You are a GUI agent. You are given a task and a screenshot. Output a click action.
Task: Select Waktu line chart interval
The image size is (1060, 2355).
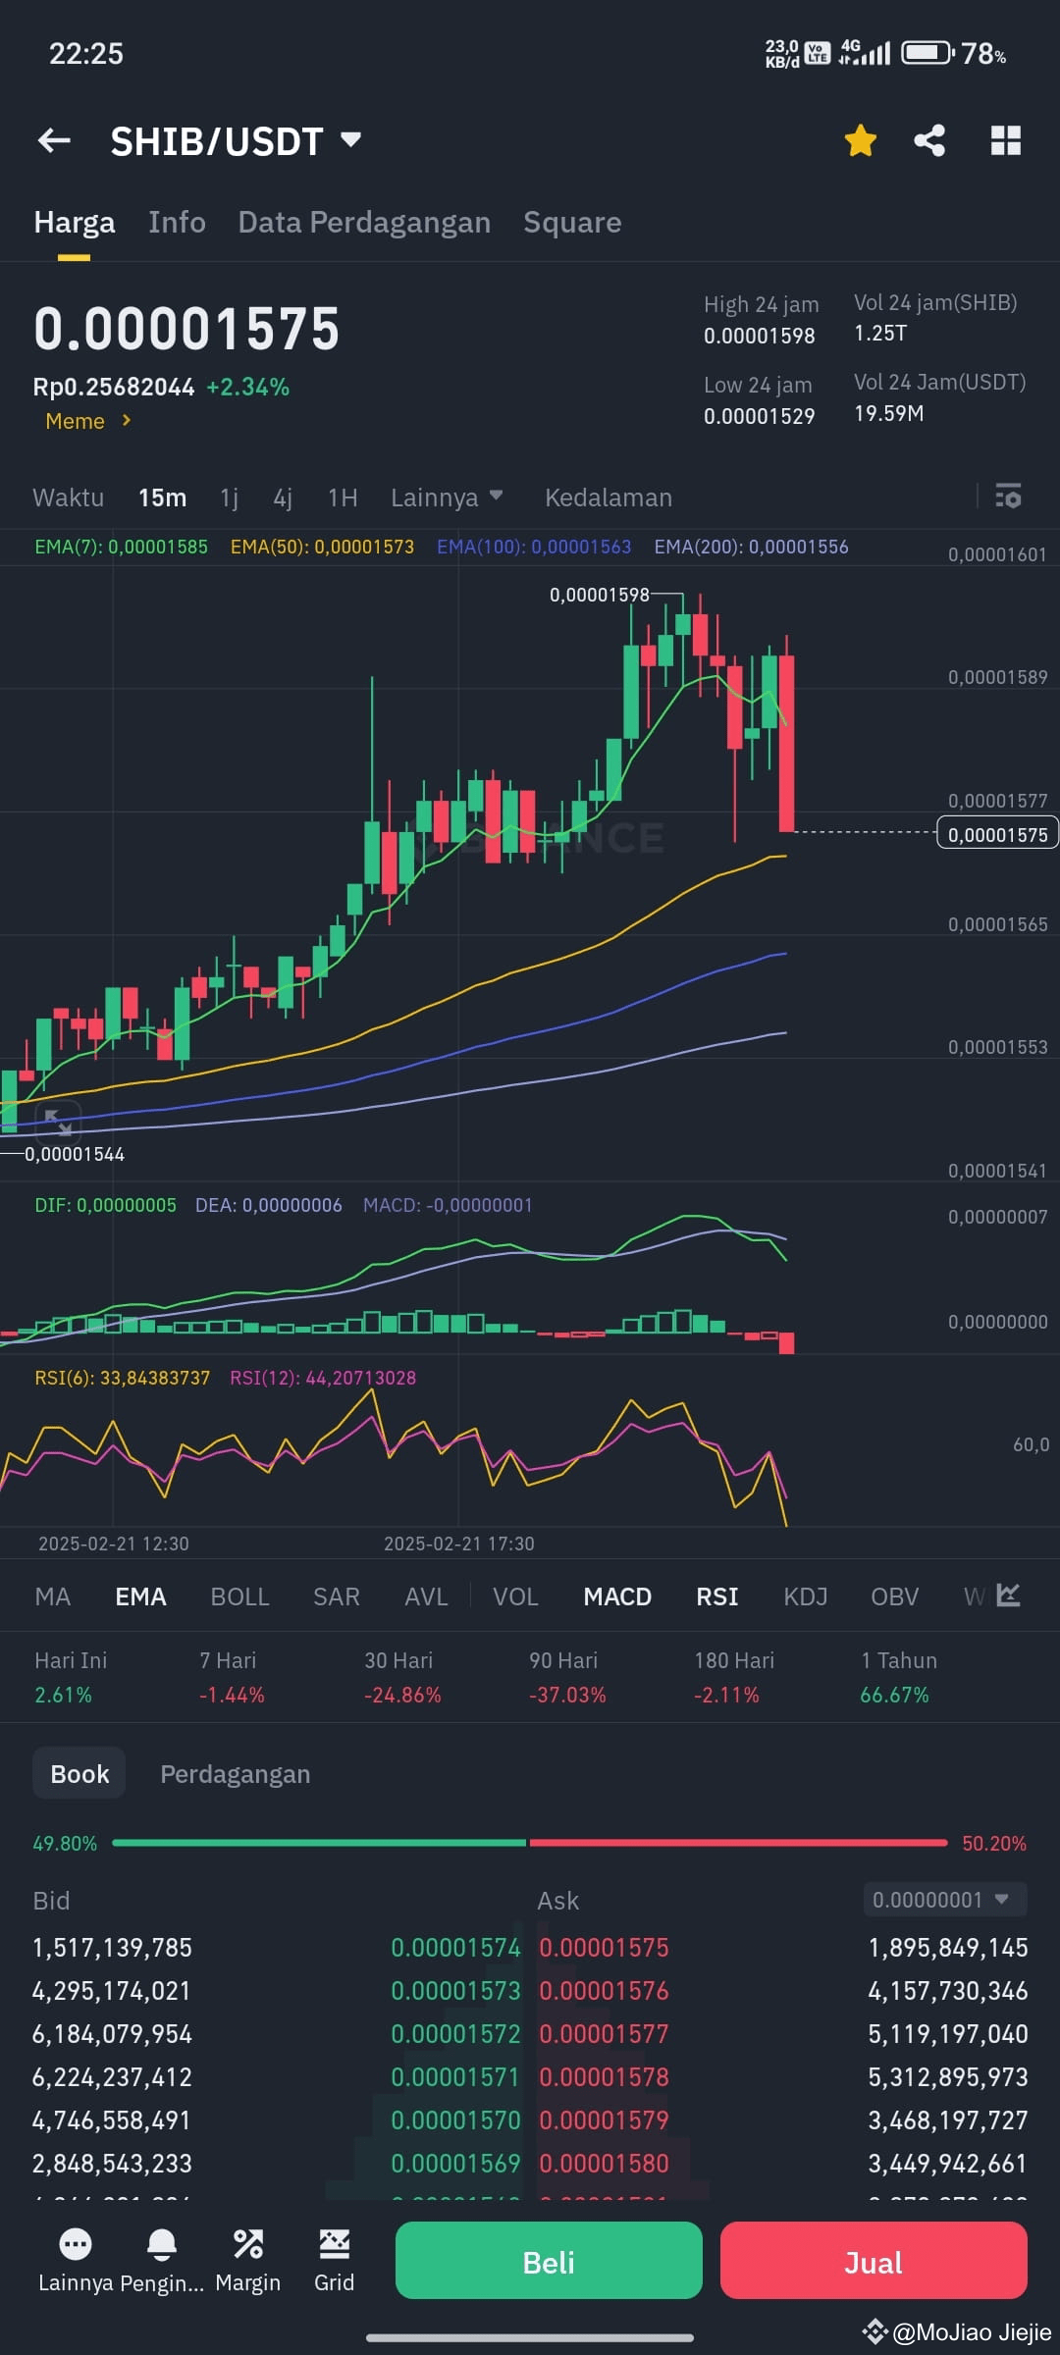[68, 497]
